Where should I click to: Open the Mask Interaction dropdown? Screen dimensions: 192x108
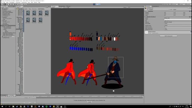(x=178, y=28)
